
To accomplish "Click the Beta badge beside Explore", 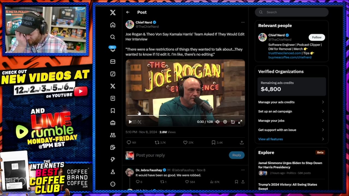I will coord(320,152).
